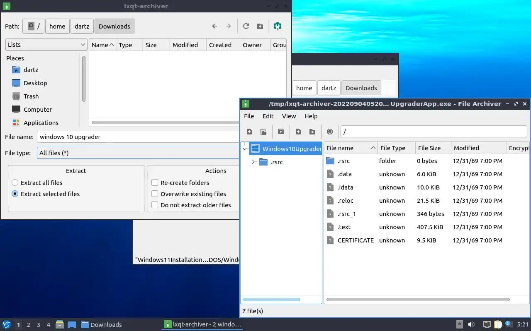Sort archive list by Modified column
531x331 pixels.
[x=478, y=148]
